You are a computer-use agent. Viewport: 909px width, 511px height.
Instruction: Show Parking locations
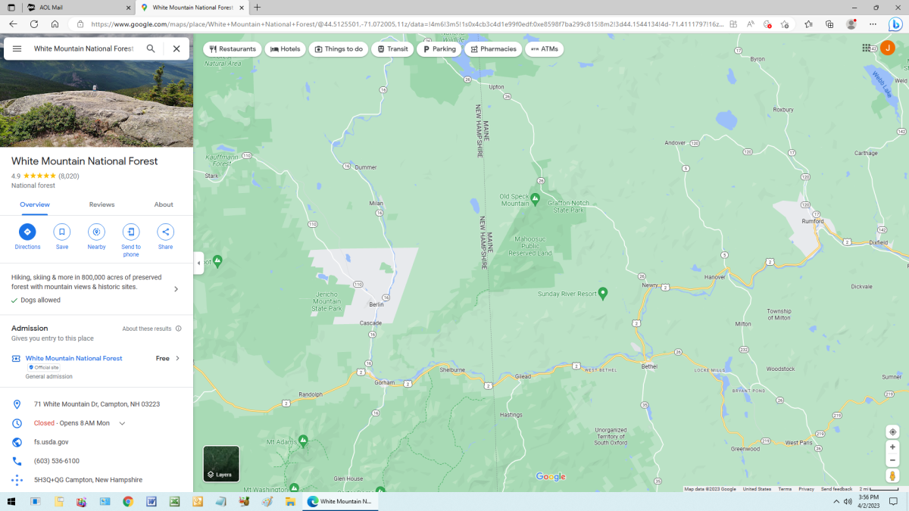coord(439,49)
